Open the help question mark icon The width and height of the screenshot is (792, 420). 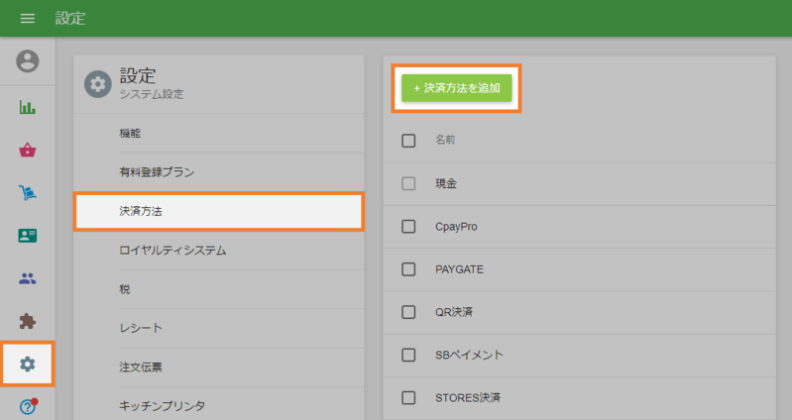tap(28, 406)
